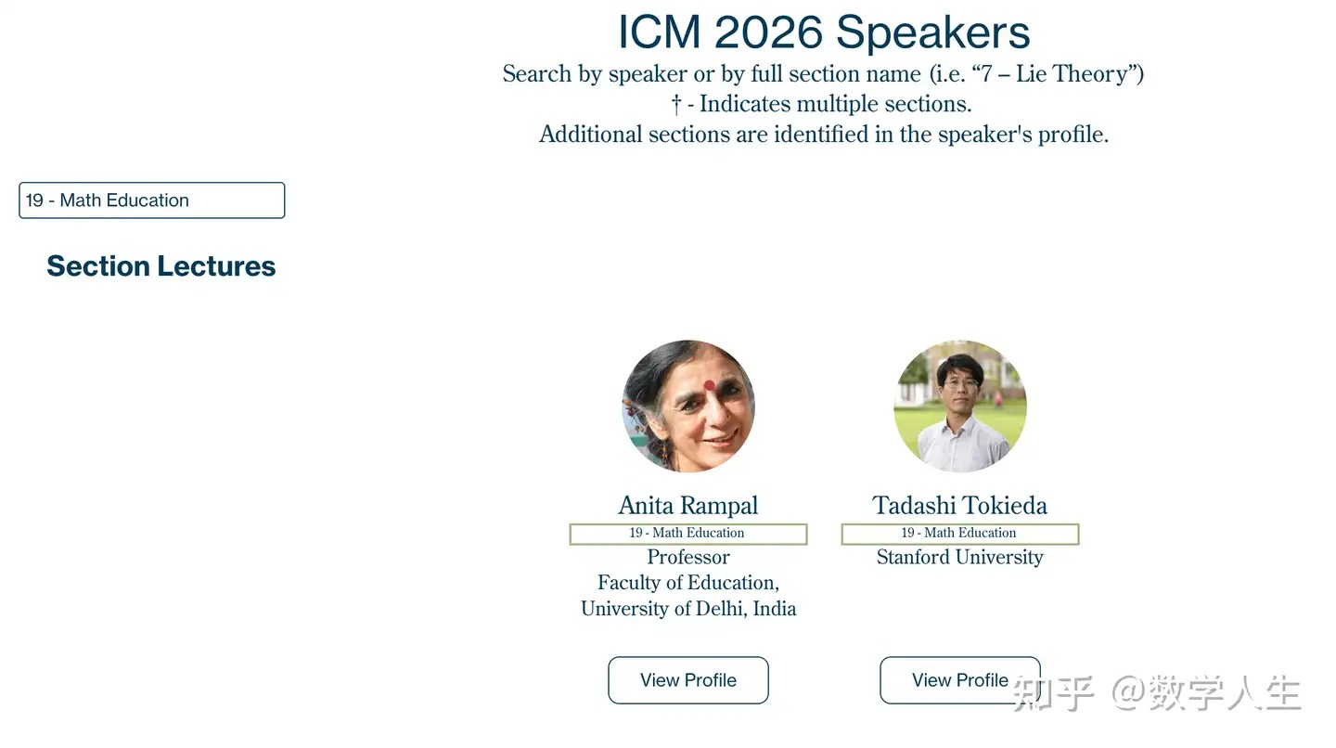Click the "University of Delhi, India" text
Screen dimensions: 1336x748
point(688,609)
